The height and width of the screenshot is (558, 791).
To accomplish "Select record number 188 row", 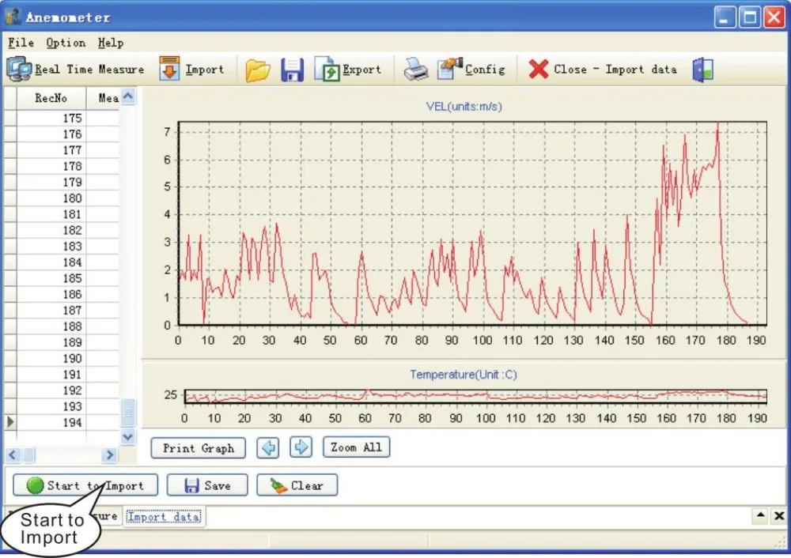I will tap(62, 326).
